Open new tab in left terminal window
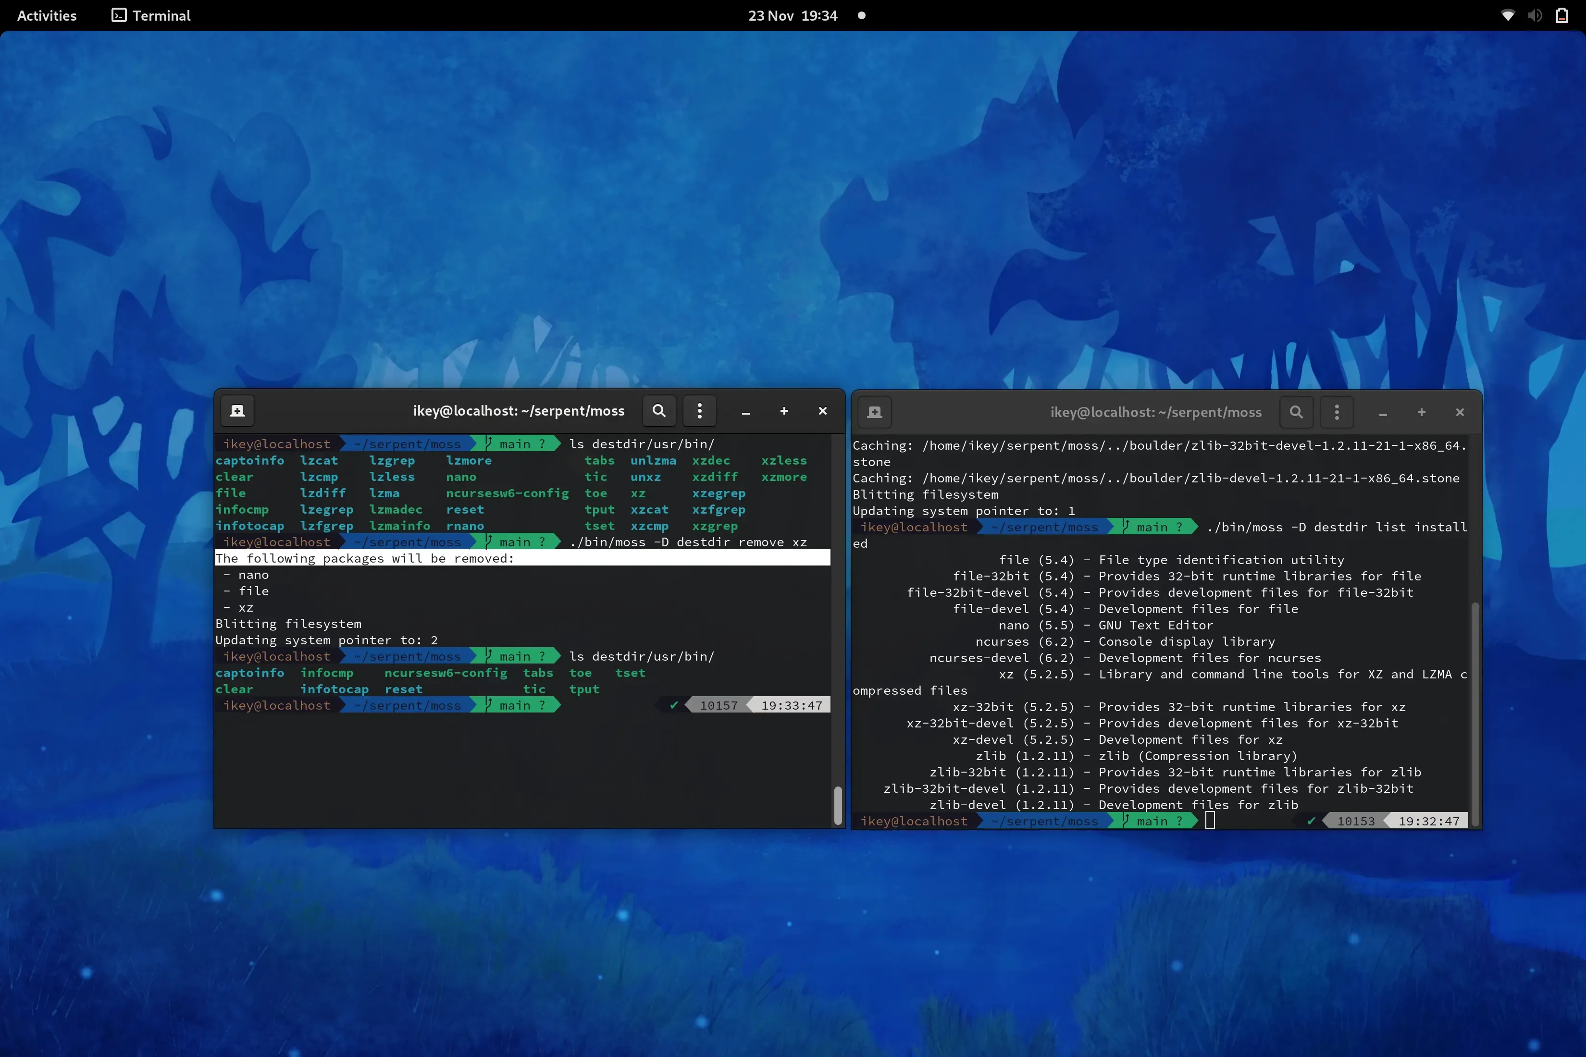Viewport: 1586px width, 1057px height. coord(237,410)
